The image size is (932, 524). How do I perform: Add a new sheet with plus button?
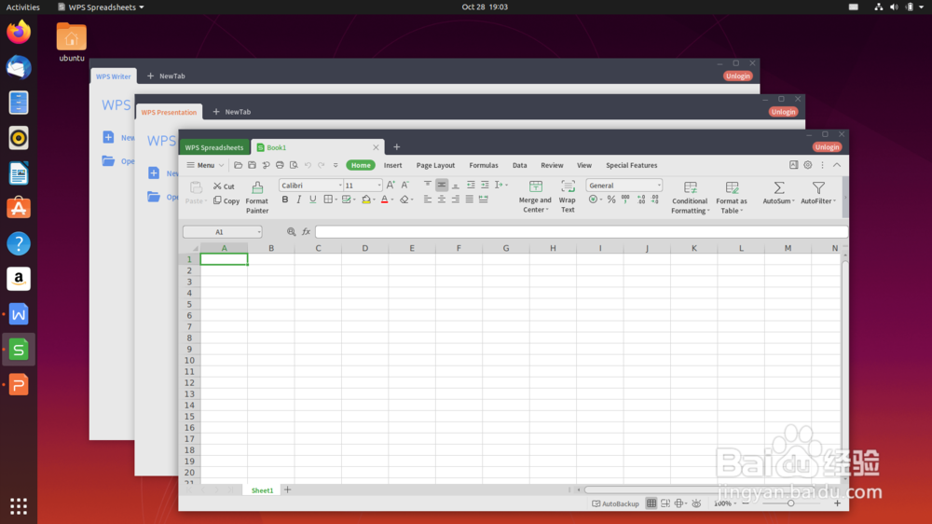[x=288, y=490]
